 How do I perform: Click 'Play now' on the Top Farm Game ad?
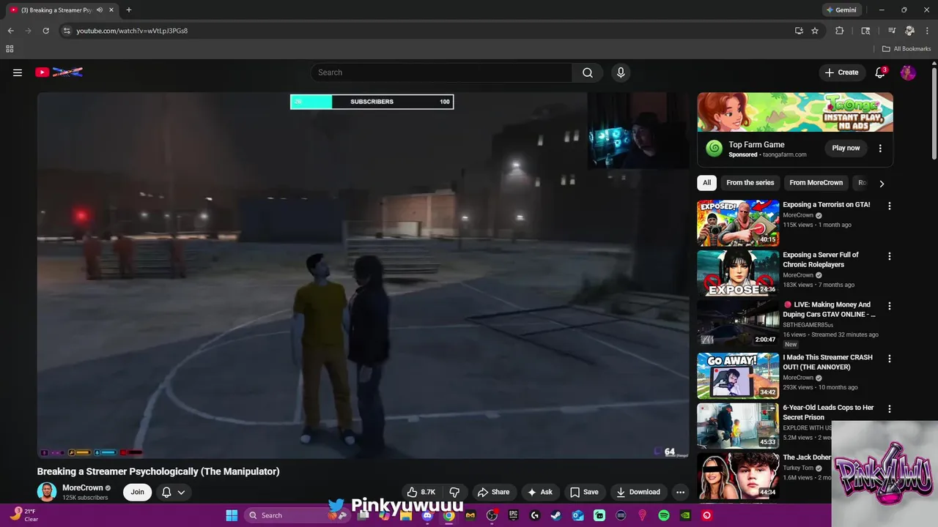tap(846, 148)
